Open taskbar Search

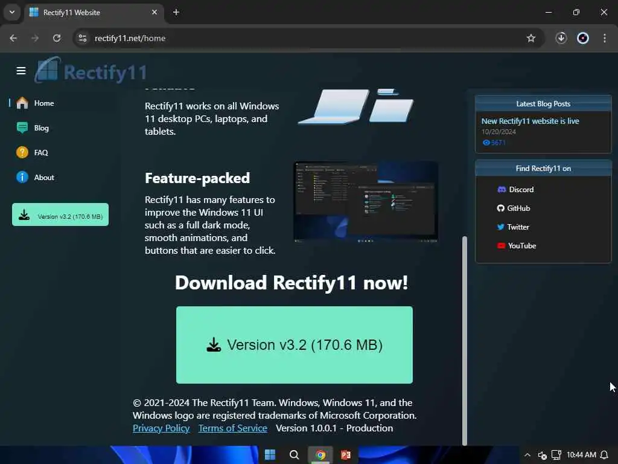294,455
